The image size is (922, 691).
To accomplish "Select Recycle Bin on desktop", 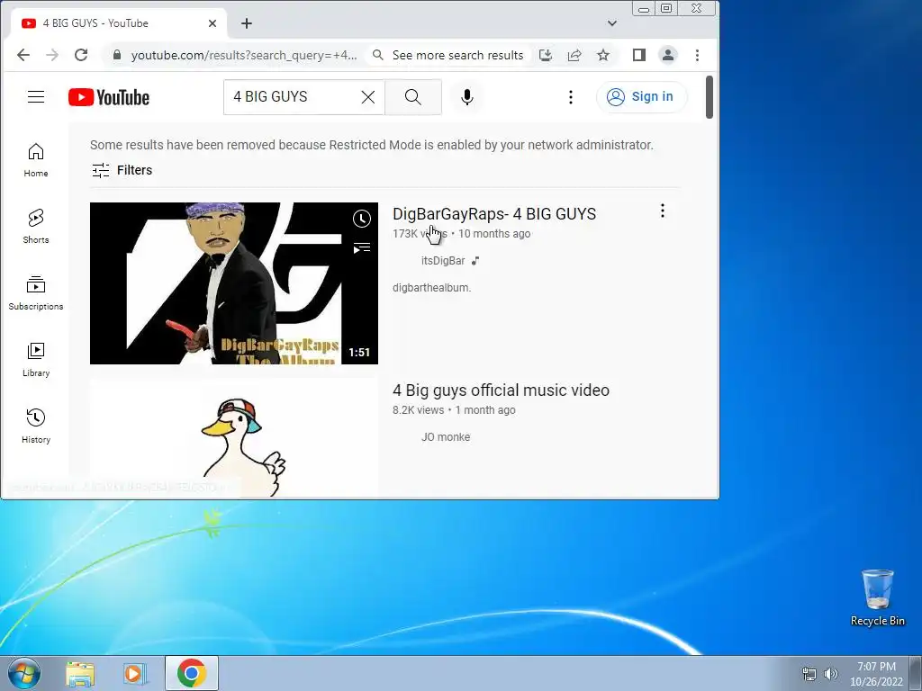I will tap(877, 598).
